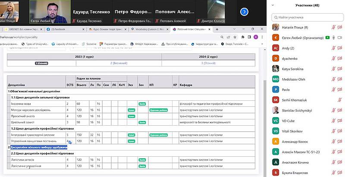Select Попович Алексей video tile
The image size is (345, 177).
(x=175, y=12)
